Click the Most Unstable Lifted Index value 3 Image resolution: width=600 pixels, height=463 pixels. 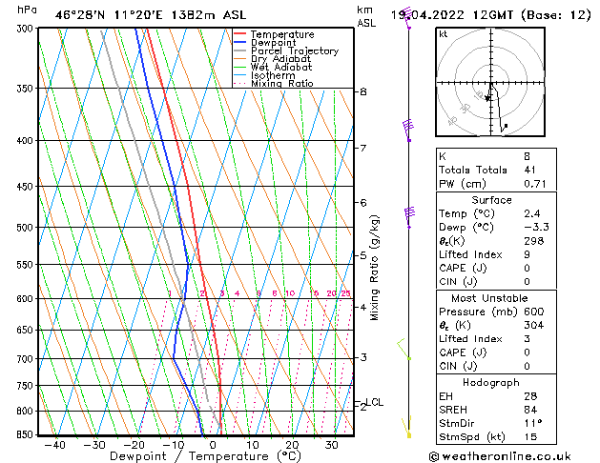pyautogui.click(x=528, y=339)
